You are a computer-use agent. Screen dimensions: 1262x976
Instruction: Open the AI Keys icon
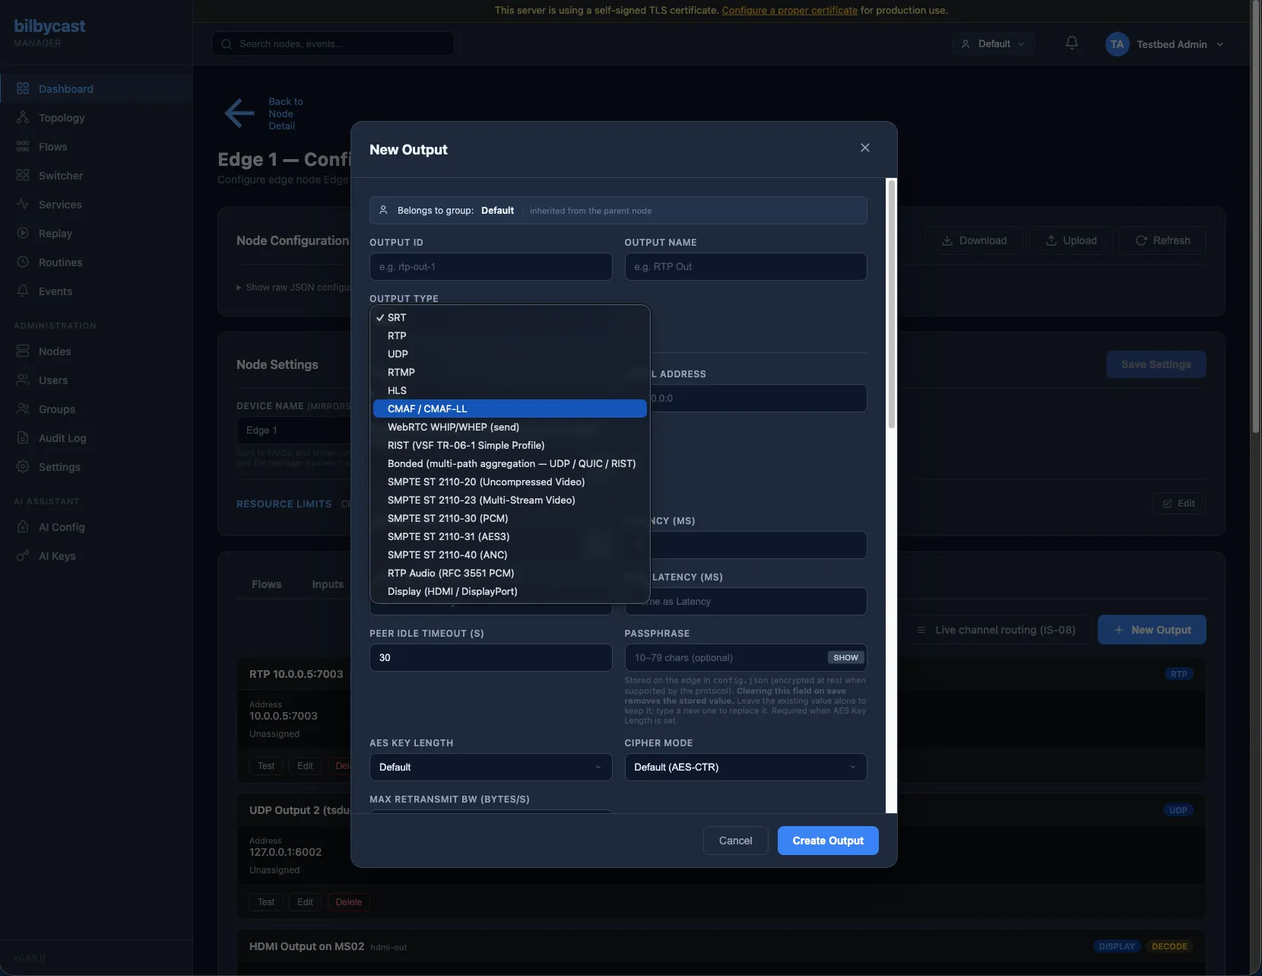point(23,556)
